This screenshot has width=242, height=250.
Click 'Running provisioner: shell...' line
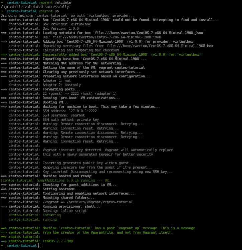[51, 207]
